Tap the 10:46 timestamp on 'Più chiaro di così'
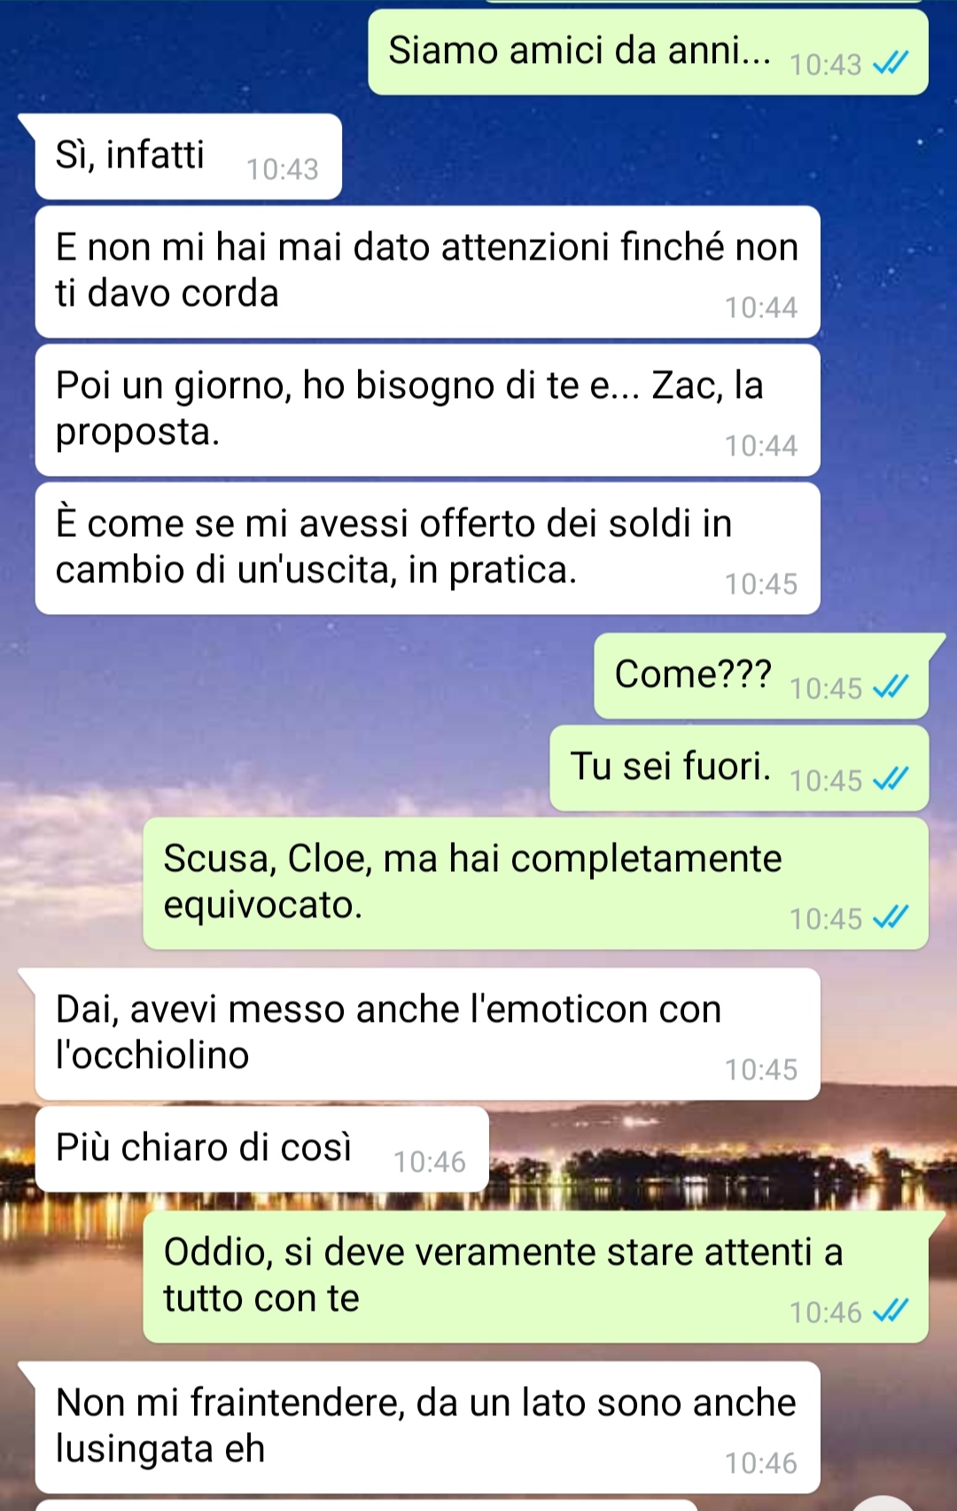The width and height of the screenshot is (957, 1511). [x=430, y=1162]
